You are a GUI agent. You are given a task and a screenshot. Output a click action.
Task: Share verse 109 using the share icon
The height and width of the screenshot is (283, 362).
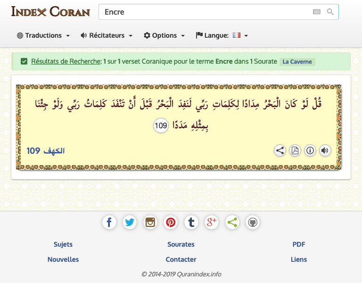tap(280, 150)
